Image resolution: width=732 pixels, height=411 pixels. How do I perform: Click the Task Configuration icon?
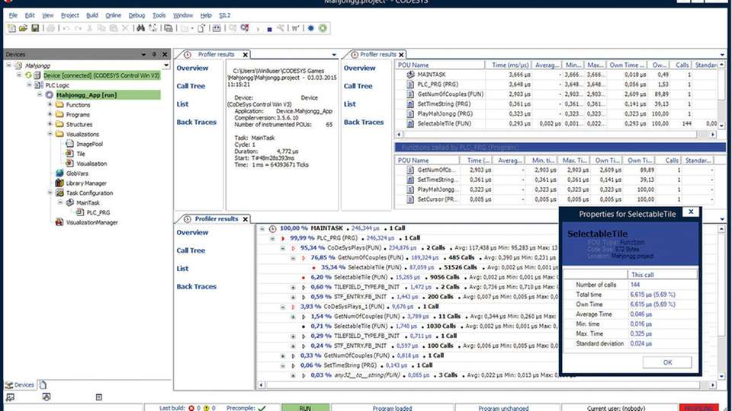tap(59, 193)
